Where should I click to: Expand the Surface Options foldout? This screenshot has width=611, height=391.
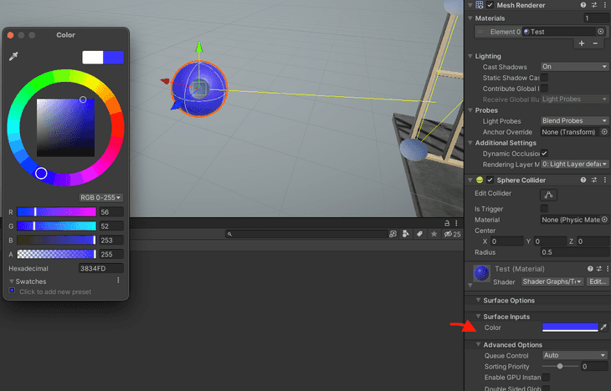(478, 300)
